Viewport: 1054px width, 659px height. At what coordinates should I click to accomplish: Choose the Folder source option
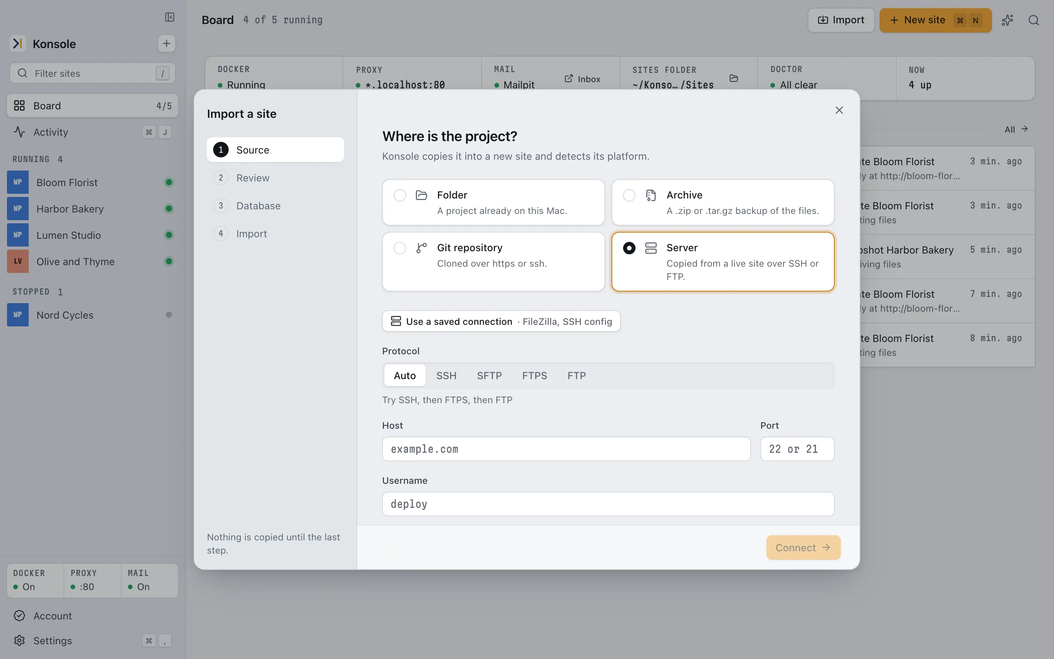click(x=493, y=203)
